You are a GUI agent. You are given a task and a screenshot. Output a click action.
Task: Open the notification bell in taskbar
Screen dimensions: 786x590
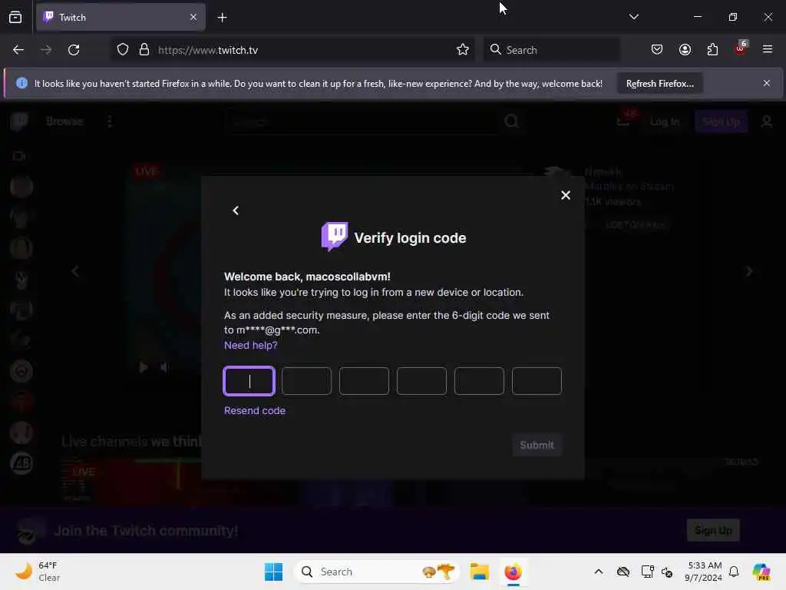point(734,572)
